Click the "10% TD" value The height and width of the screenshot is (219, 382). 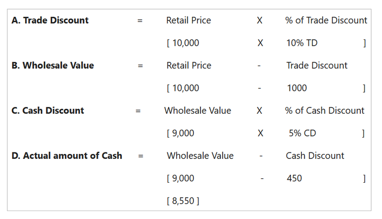pyautogui.click(x=302, y=43)
